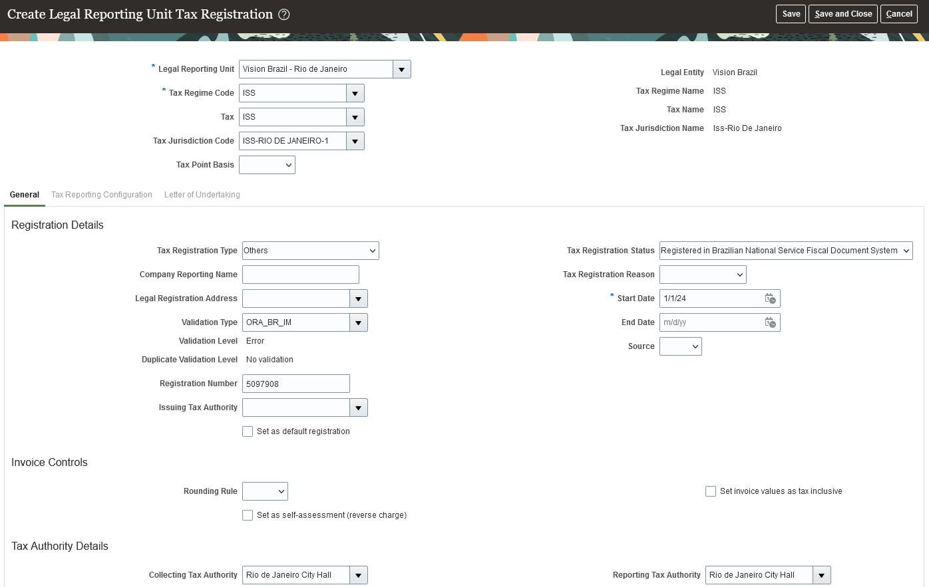
Task: Open the End Date calendar picker
Action: pos(771,322)
